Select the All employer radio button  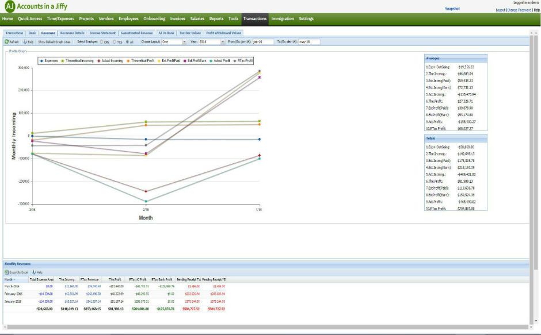pos(127,42)
